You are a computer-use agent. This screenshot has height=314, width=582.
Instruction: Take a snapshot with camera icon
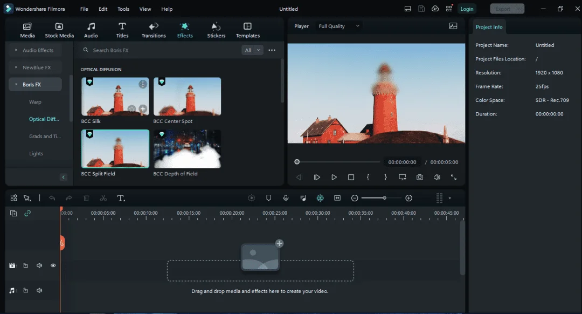point(419,178)
